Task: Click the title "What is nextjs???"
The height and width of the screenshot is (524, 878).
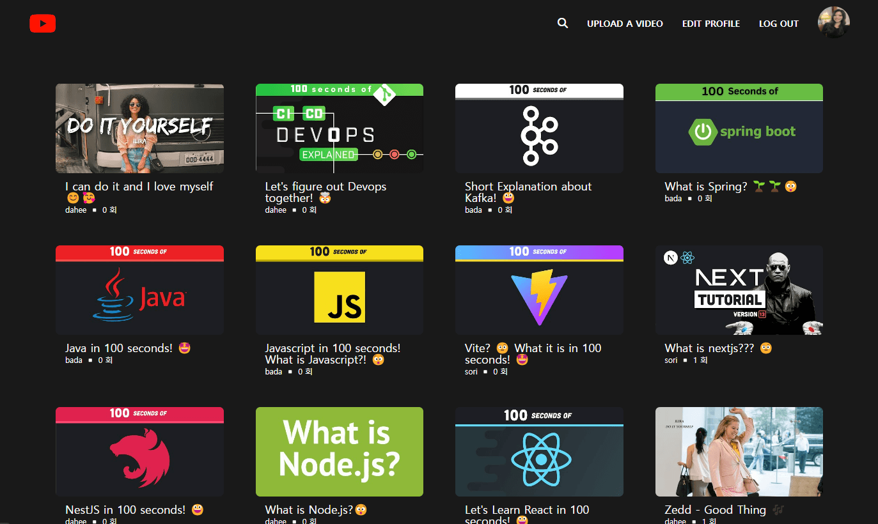Action: point(709,348)
